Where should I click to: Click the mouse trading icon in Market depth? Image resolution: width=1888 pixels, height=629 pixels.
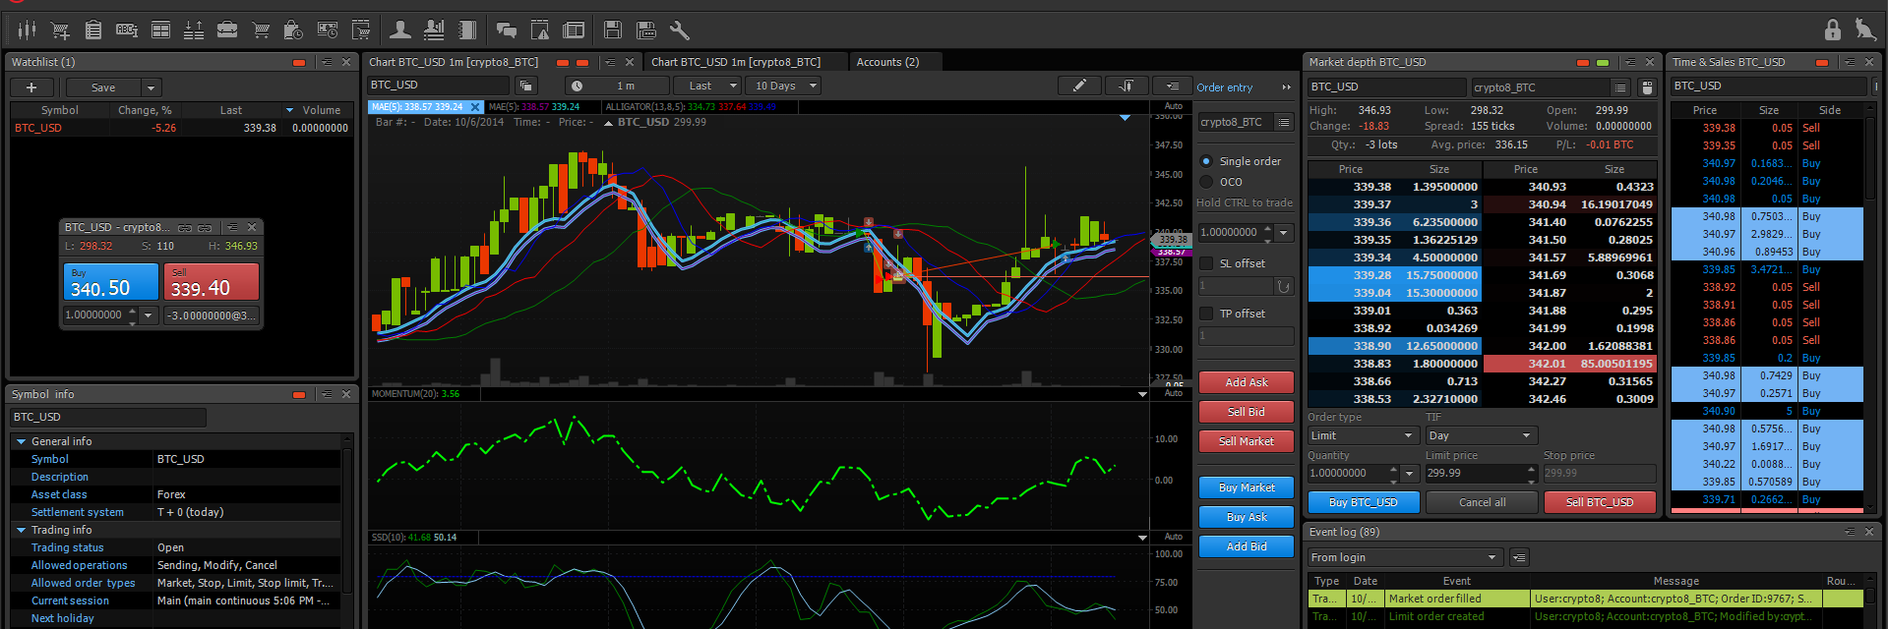click(x=1648, y=87)
